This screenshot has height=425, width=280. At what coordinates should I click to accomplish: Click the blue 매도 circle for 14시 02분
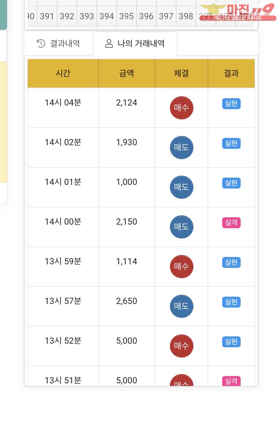pyautogui.click(x=181, y=148)
